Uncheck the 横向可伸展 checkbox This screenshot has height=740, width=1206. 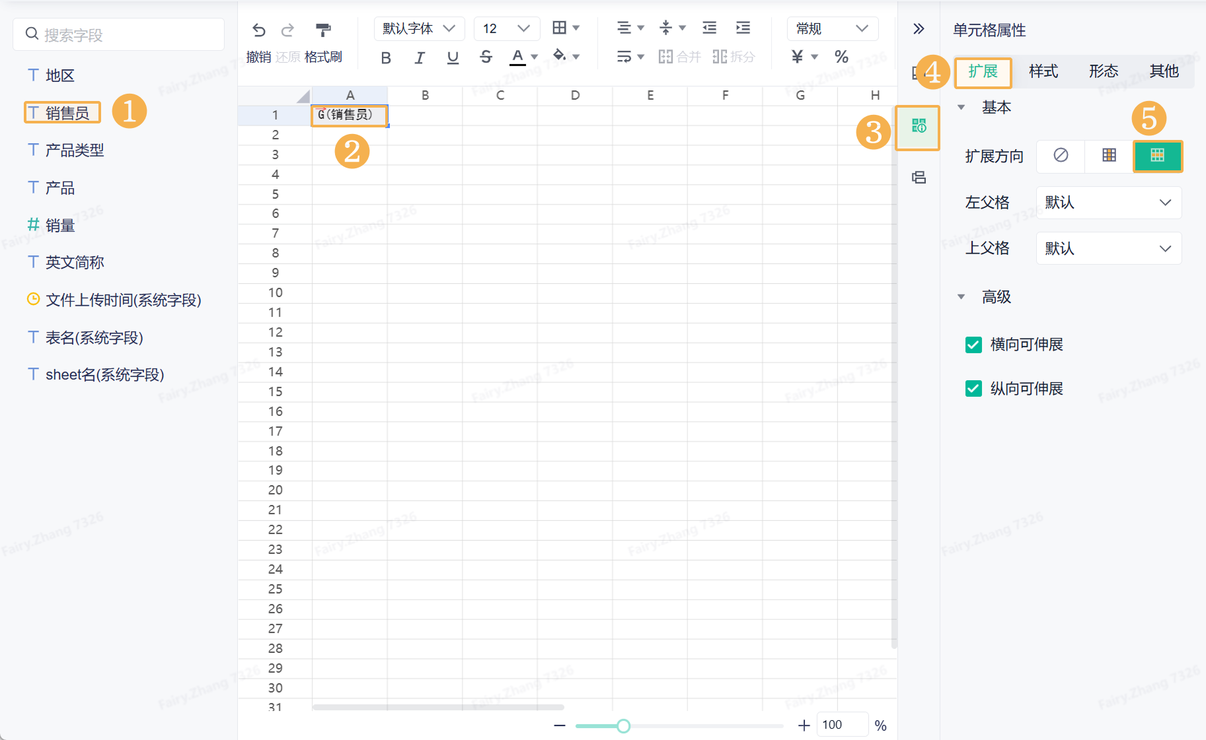(x=973, y=345)
